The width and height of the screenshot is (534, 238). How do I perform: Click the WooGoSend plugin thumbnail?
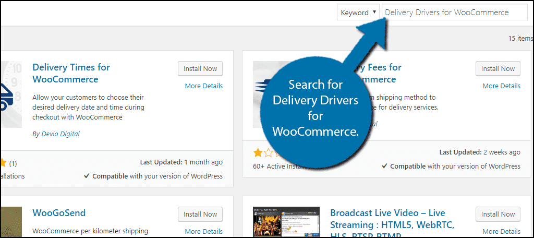tap(11, 222)
